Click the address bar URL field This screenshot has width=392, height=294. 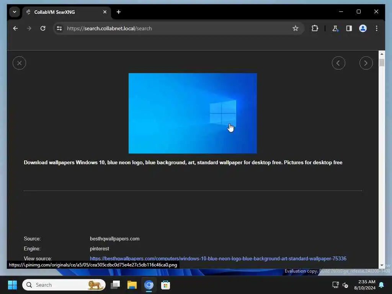pos(178,28)
